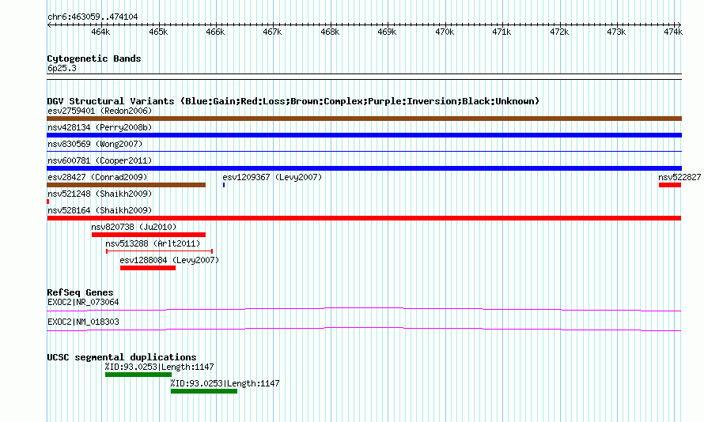
Task: Open variant nsv830569 (Wong2007) label
Action: coord(95,144)
